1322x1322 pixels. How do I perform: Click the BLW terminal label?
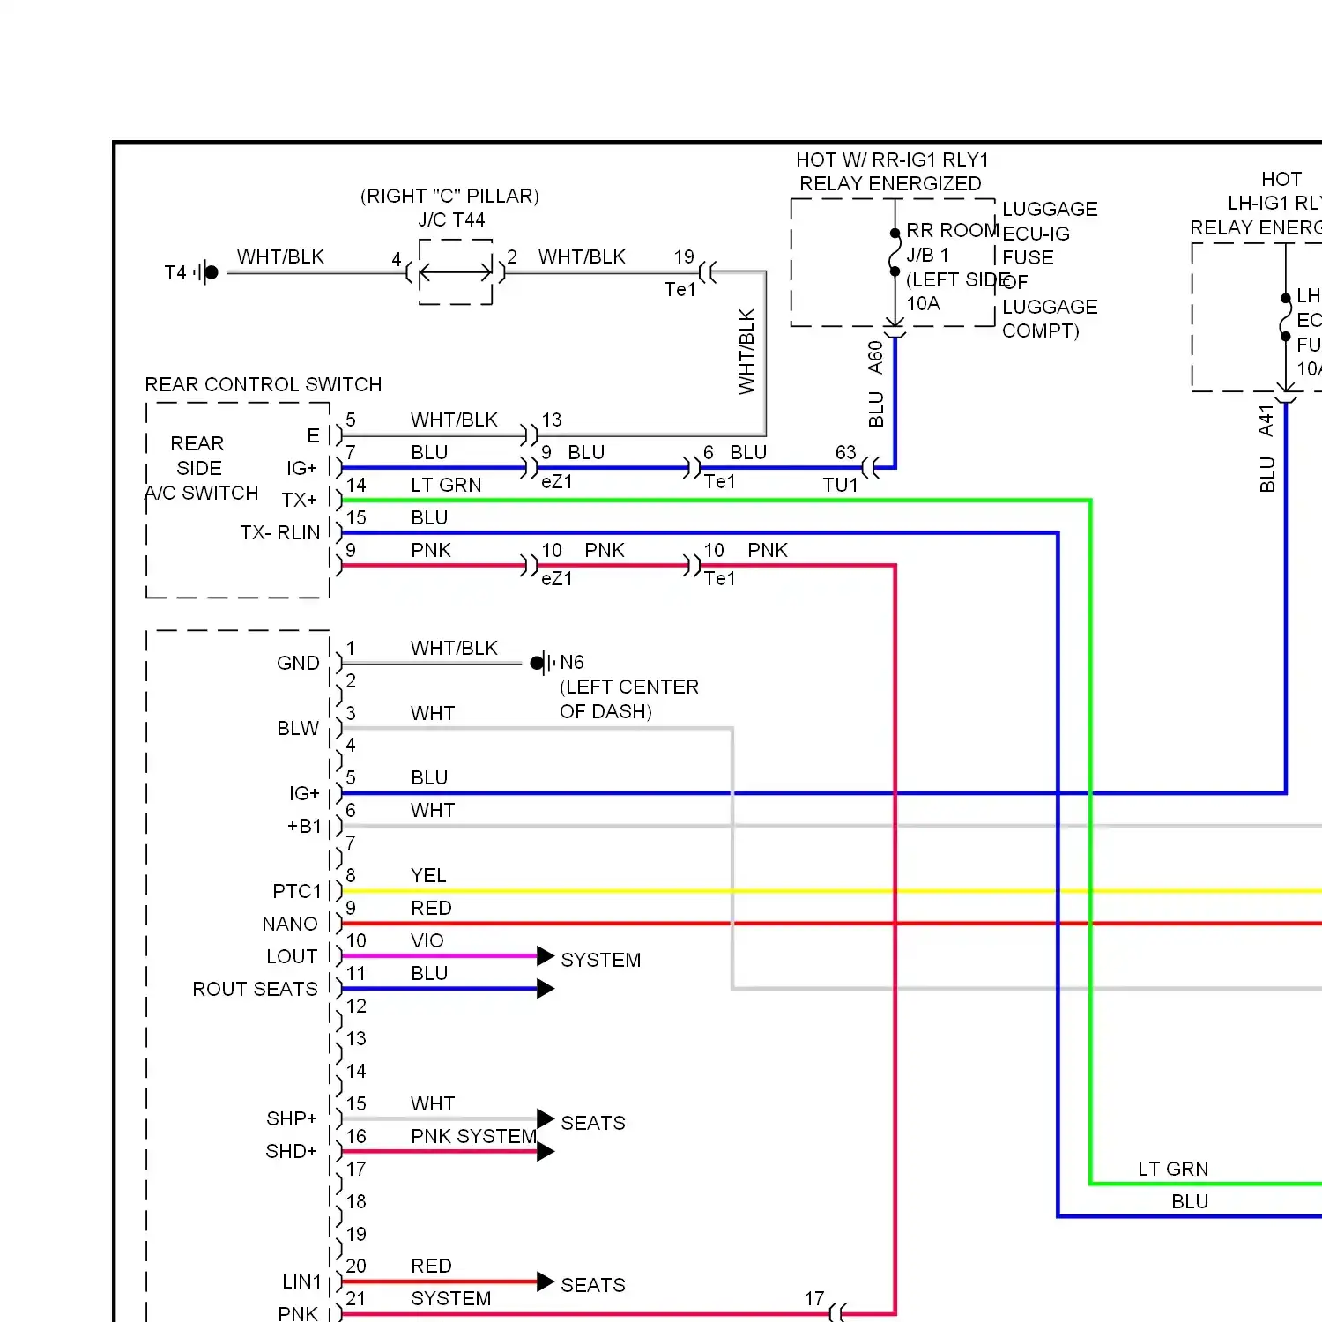tap(298, 728)
